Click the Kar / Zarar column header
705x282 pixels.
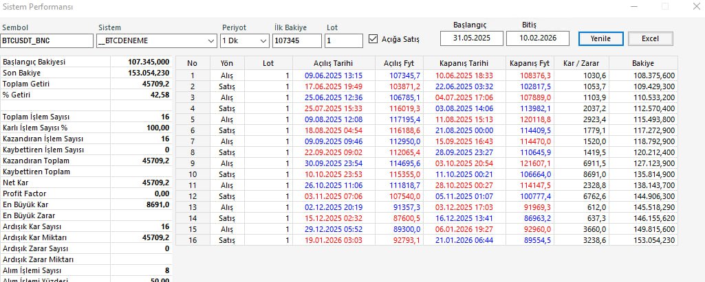pyautogui.click(x=581, y=63)
